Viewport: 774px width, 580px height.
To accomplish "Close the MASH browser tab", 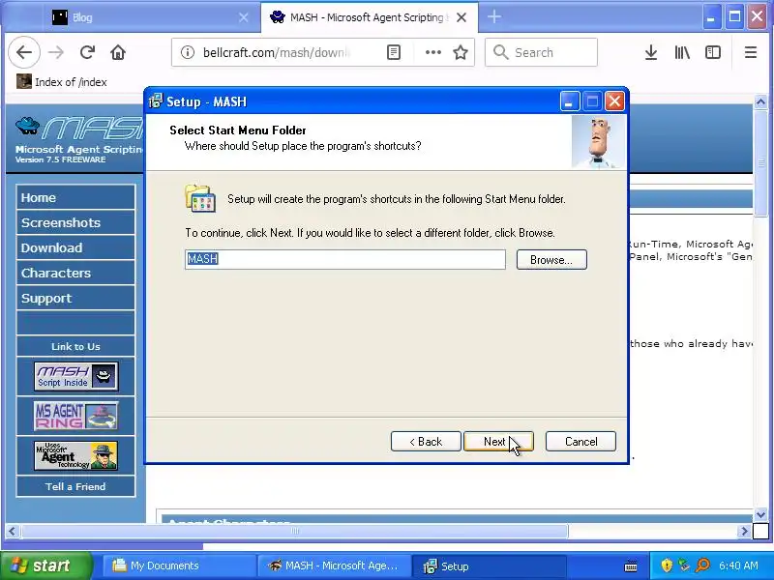I will click(461, 17).
